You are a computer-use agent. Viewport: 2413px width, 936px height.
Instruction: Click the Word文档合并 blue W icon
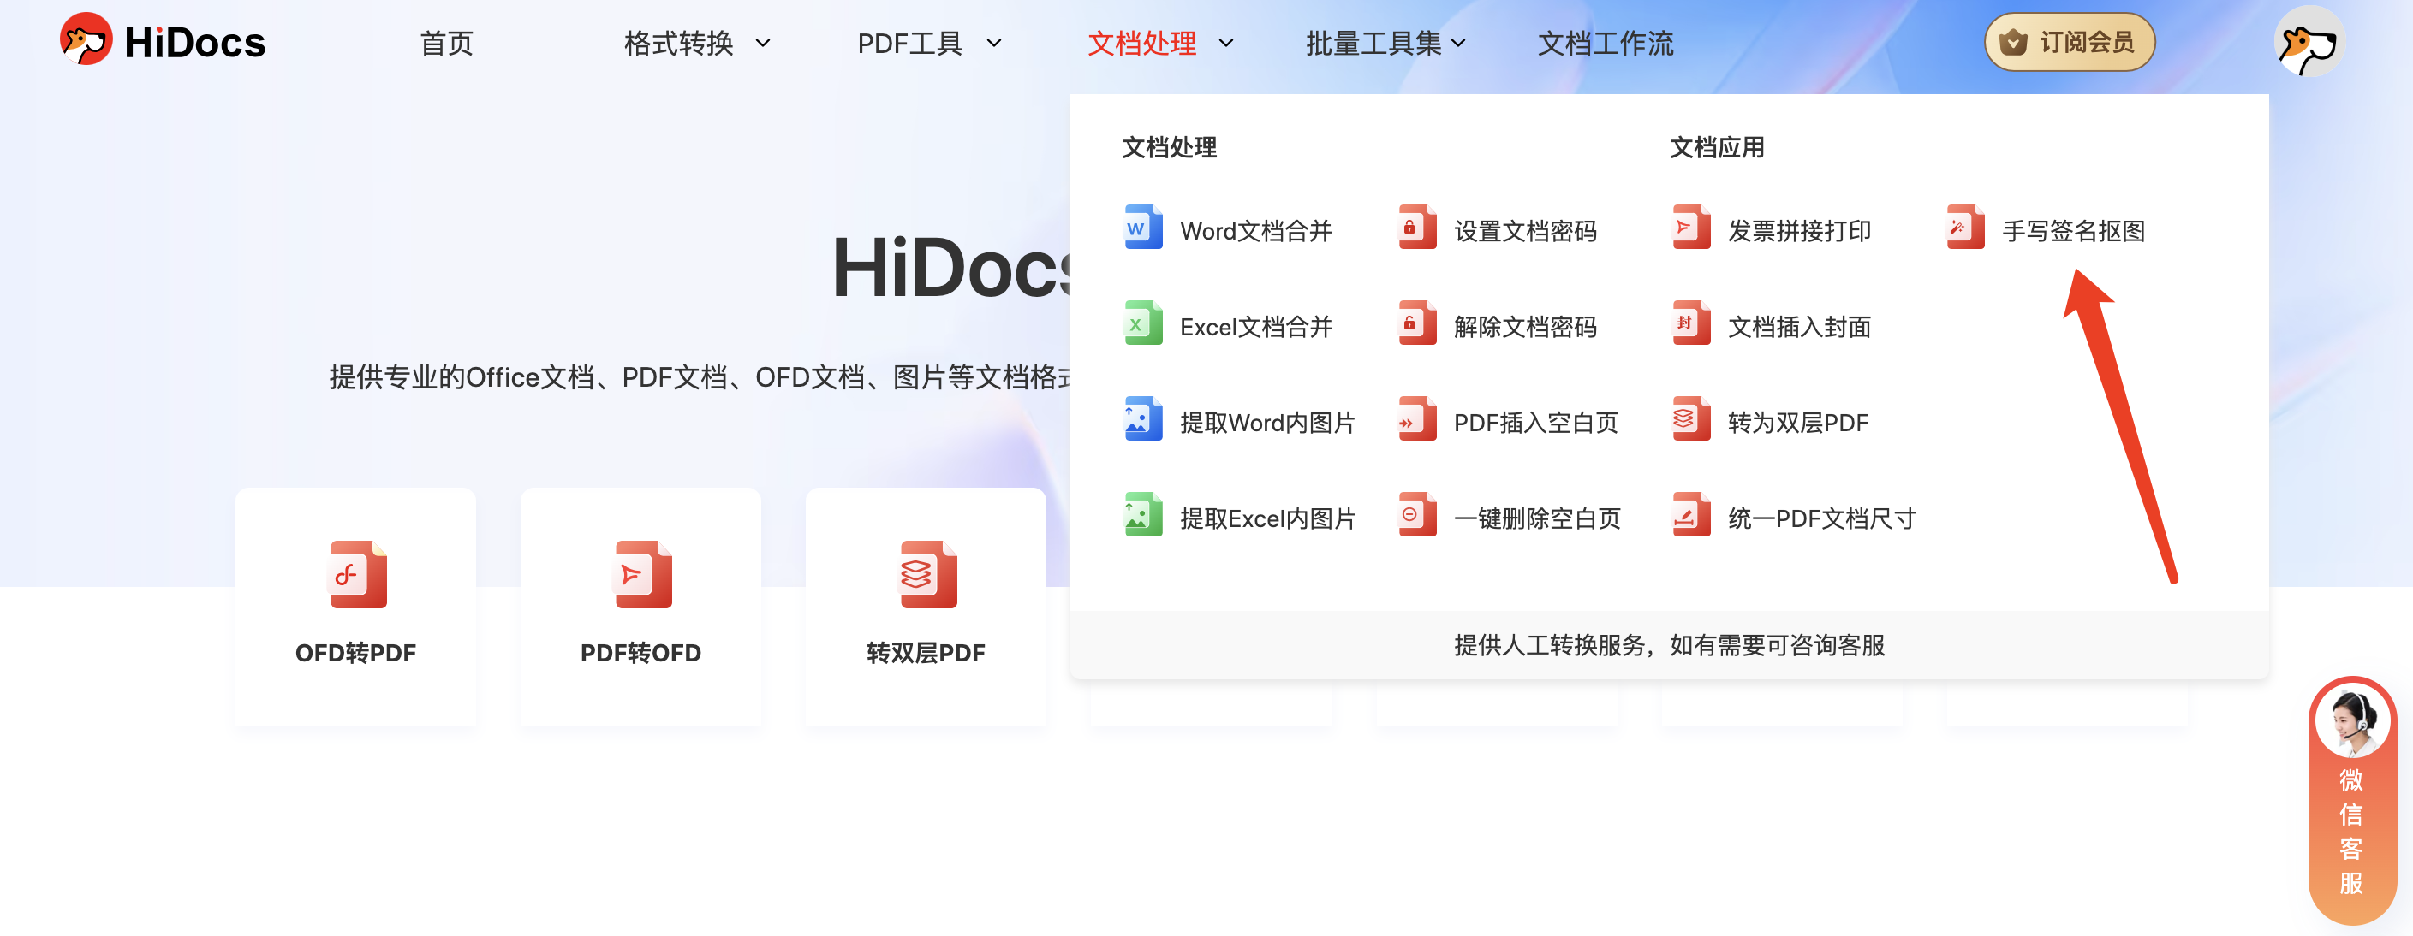pos(1142,228)
